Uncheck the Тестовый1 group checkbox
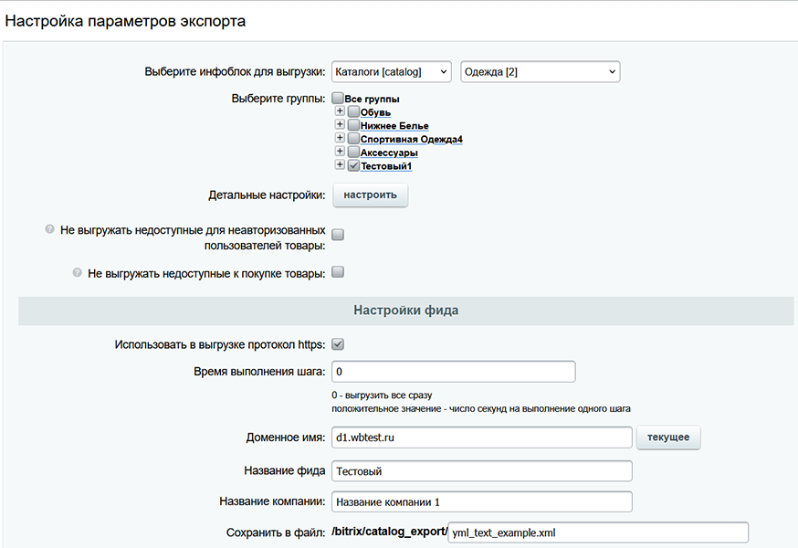The image size is (798, 548). pyautogui.click(x=353, y=165)
